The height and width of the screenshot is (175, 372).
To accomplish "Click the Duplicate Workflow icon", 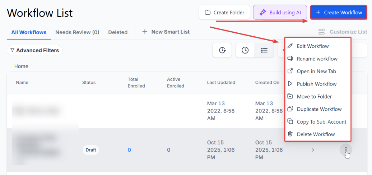I will (x=290, y=109).
